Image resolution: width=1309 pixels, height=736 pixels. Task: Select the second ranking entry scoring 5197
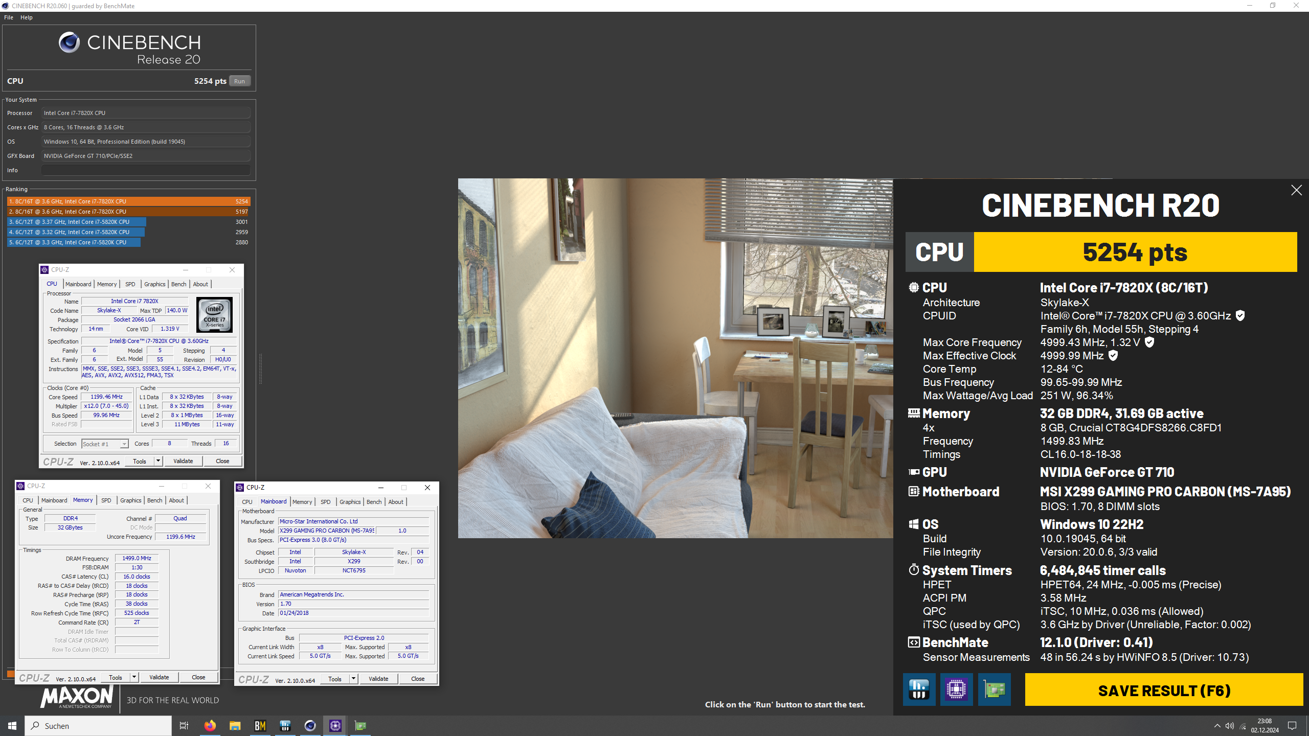128,212
